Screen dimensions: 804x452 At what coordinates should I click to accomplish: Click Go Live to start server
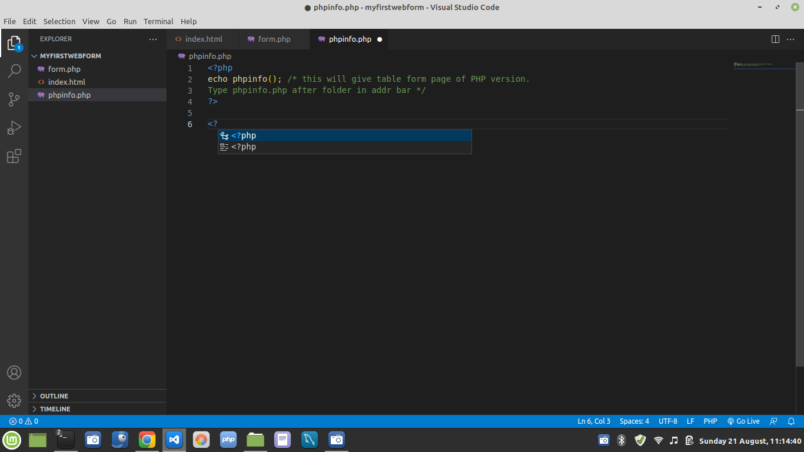[743, 421]
